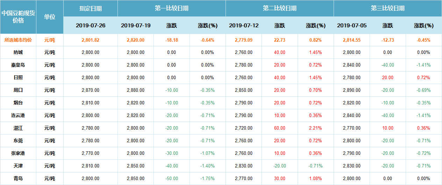Select the 湛江 city row label
Viewport: 442px width, 185px height.
point(18,128)
